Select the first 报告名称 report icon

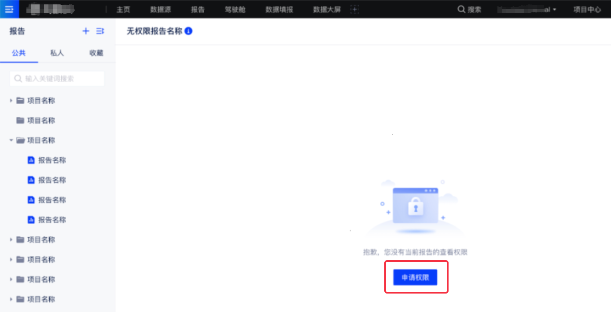click(x=31, y=160)
